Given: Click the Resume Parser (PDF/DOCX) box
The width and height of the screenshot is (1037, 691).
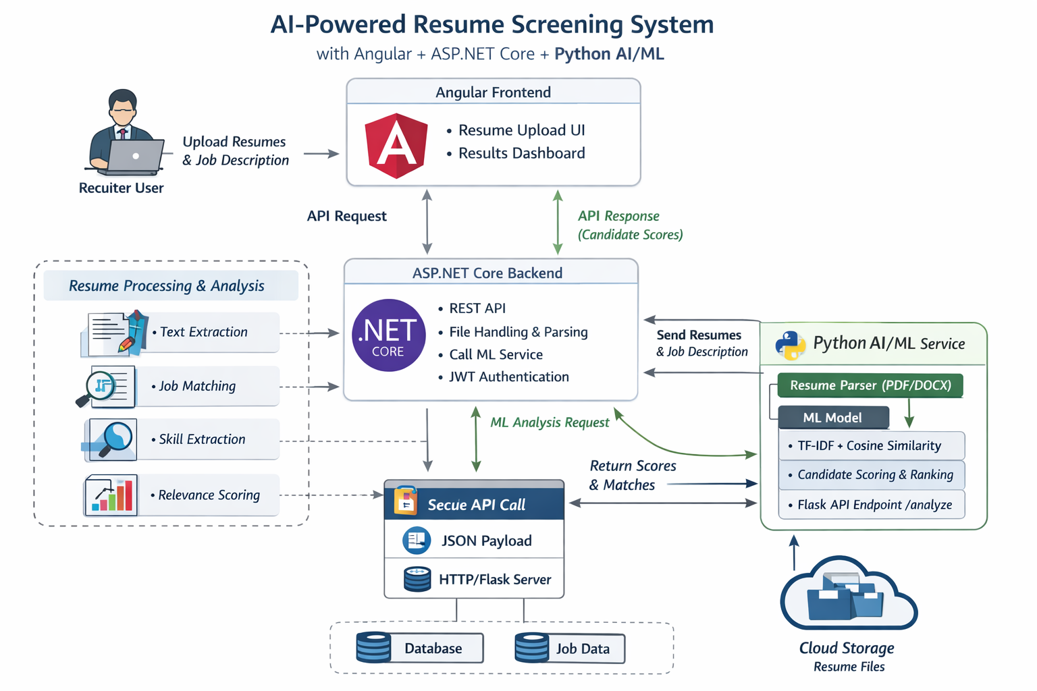Looking at the screenshot, I should 870,385.
